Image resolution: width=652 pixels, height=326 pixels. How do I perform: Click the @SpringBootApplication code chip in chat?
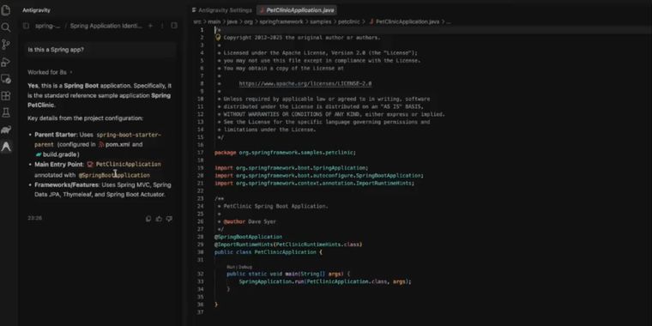click(114, 176)
